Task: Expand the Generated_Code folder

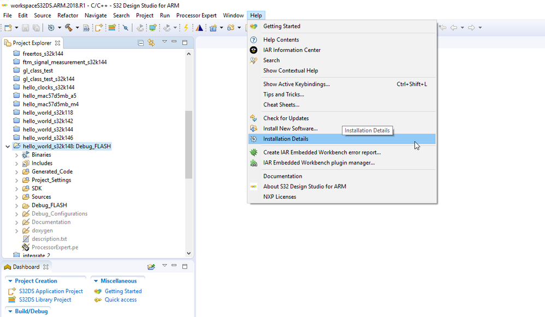Action: 17,172
